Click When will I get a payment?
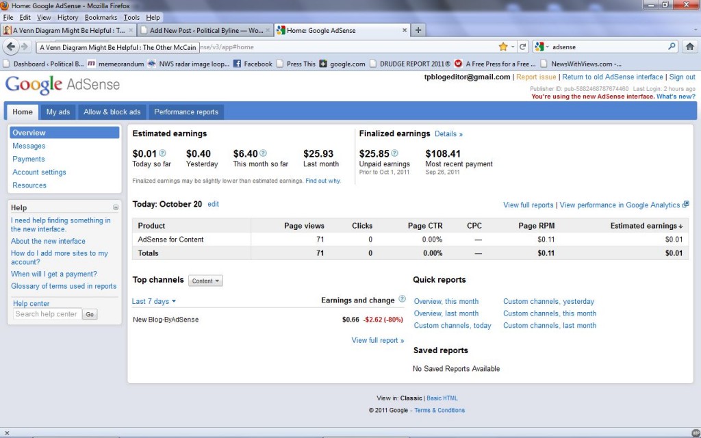The image size is (701, 438). (x=53, y=274)
